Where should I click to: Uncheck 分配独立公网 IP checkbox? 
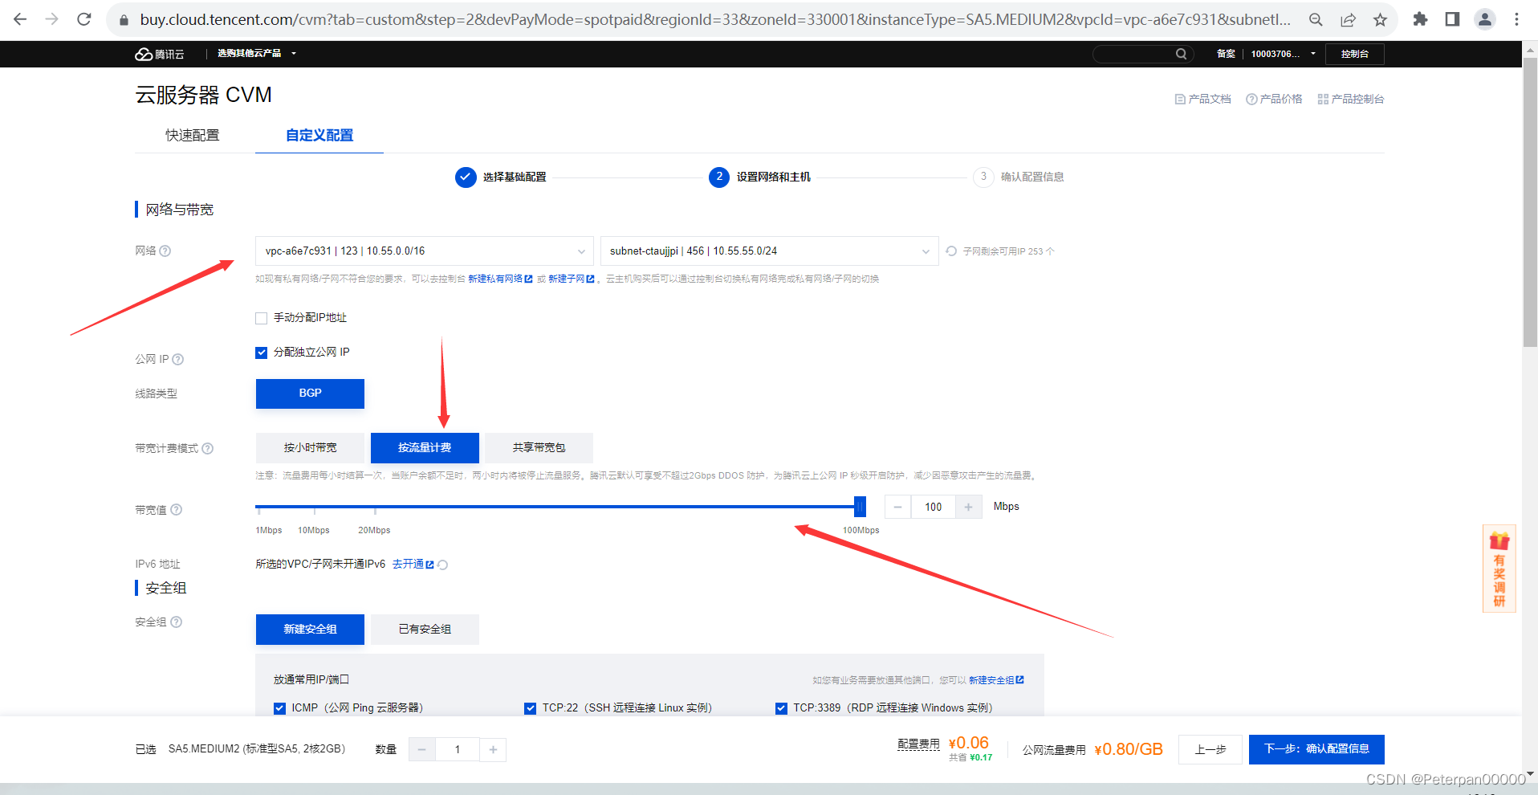(x=261, y=353)
